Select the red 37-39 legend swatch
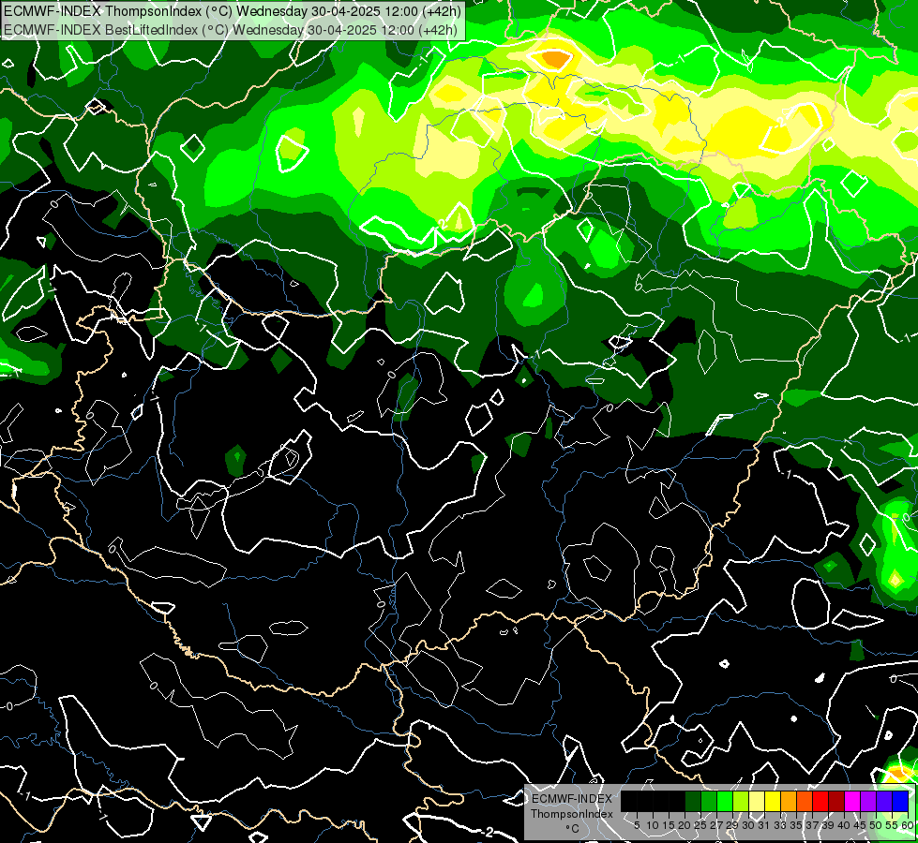The image size is (918, 843). (820, 801)
